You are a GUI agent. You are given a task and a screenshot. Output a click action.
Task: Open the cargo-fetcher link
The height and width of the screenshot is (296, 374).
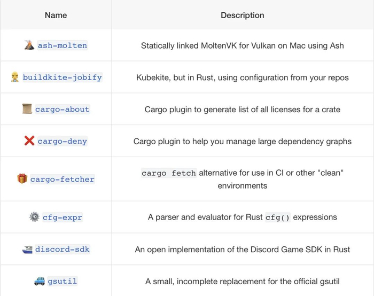click(63, 179)
